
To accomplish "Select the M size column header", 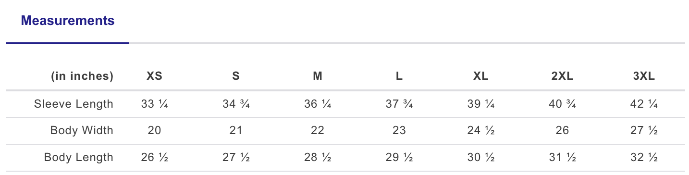I will (x=318, y=76).
